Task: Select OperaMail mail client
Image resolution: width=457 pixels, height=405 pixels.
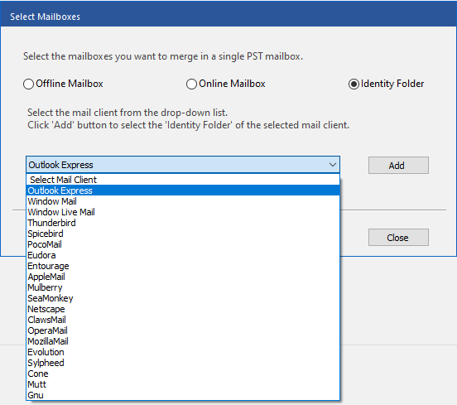Action: 183,330
